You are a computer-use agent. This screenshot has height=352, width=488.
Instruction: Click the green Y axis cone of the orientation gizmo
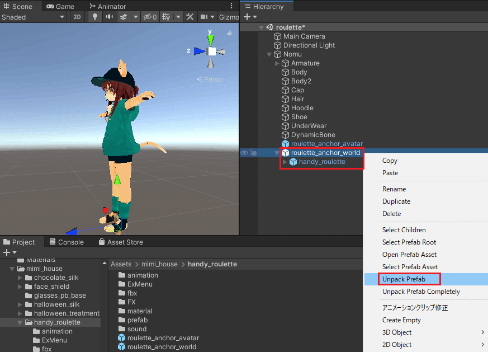point(211,40)
